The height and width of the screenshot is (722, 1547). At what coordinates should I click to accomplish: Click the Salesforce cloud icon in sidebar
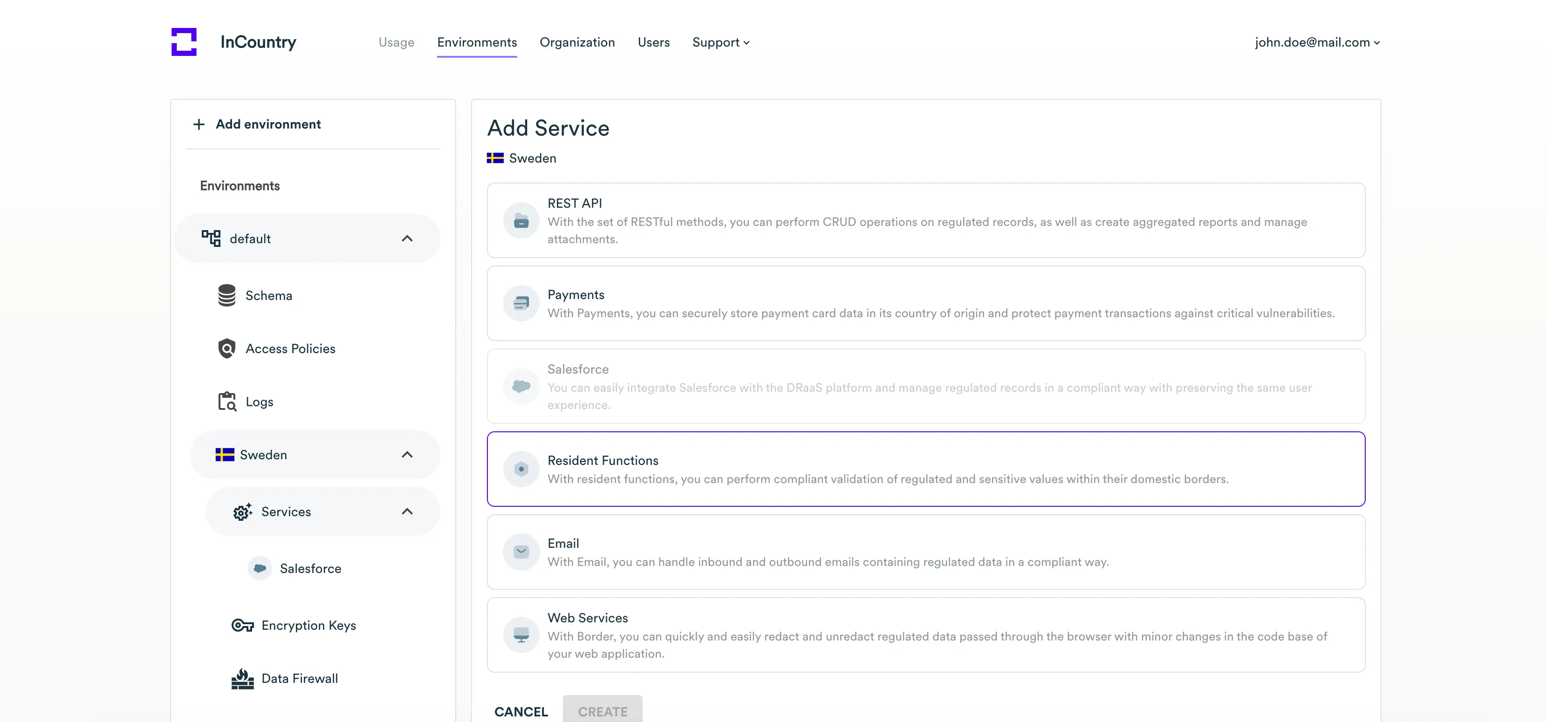tap(260, 568)
